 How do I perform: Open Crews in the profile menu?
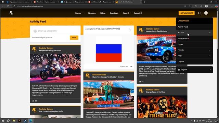(194, 44)
